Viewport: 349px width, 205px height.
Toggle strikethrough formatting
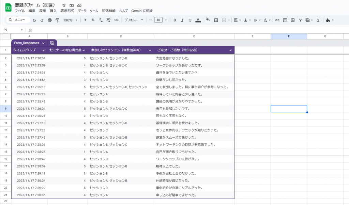190,20
